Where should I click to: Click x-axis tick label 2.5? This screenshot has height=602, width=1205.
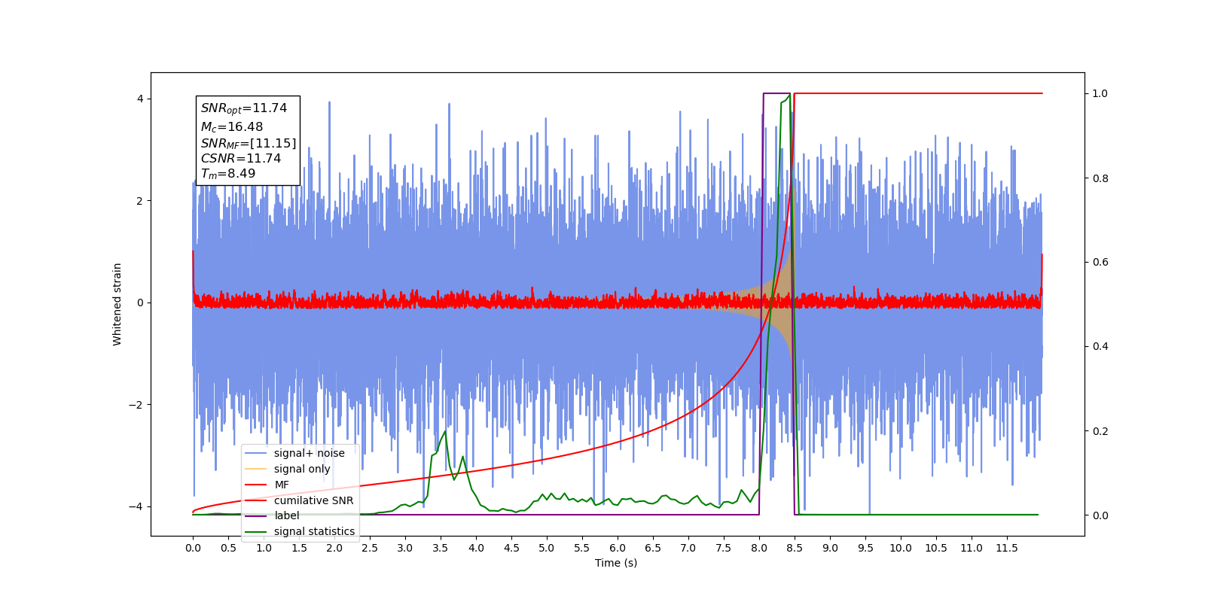click(370, 548)
